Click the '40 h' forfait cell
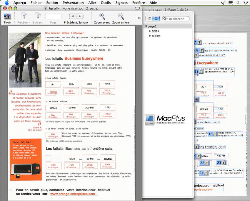The image size is (250, 201). [107, 84]
